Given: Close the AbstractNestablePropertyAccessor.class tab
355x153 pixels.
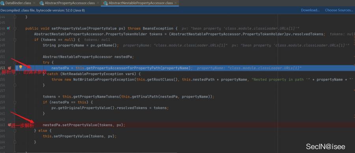Looking at the screenshot, I should 176,3.
